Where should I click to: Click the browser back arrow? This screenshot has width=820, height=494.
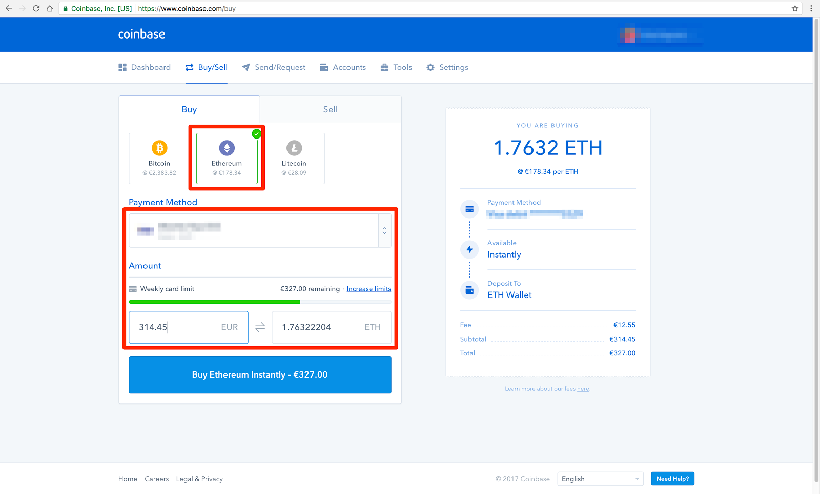[9, 8]
